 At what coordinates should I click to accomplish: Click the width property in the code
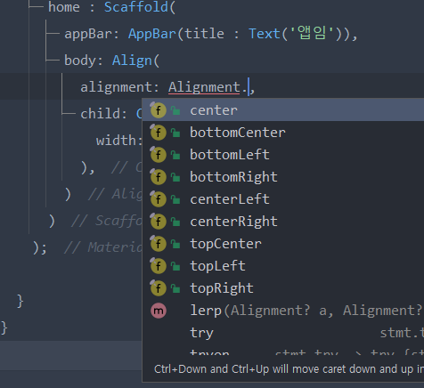[x=117, y=141]
